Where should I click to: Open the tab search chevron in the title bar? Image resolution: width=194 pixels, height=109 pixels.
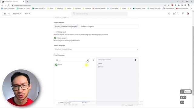tap(178, 2)
